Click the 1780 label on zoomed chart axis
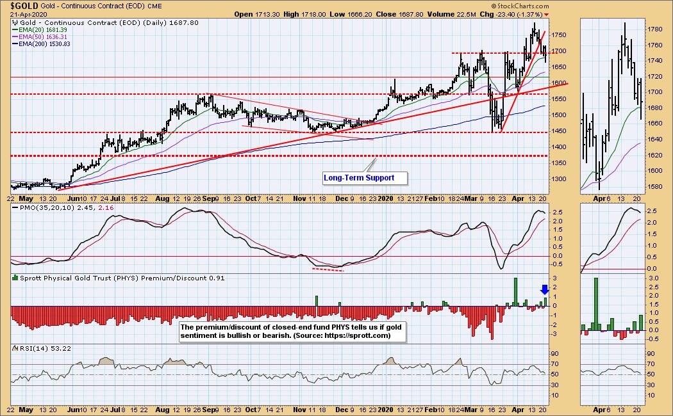This screenshot has width=673, height=416. tap(654, 29)
